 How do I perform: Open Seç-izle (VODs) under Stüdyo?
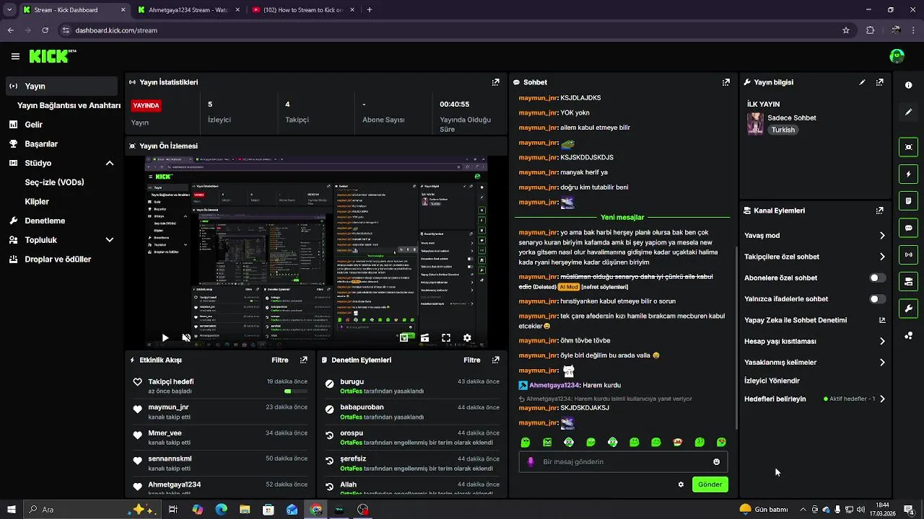tap(55, 182)
